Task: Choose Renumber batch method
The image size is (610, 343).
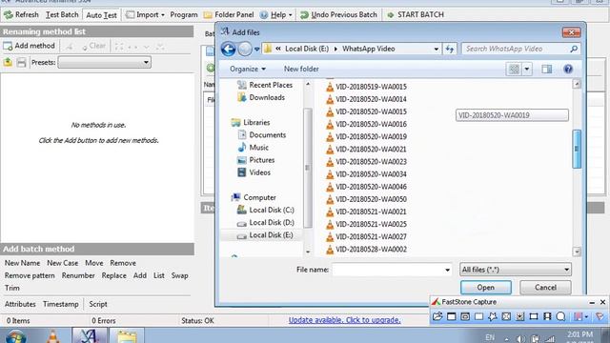Action: (x=78, y=275)
